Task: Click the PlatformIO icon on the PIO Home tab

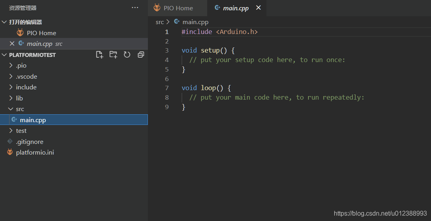Action: 157,8
